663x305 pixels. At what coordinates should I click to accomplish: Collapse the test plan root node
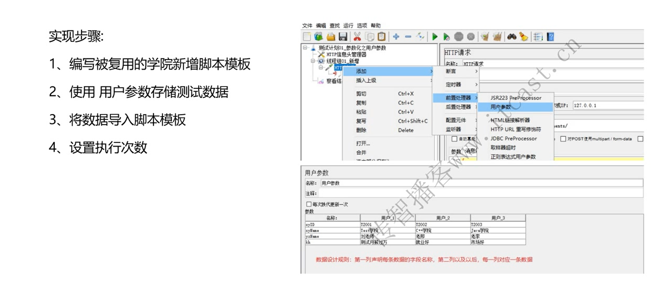tap(306, 48)
